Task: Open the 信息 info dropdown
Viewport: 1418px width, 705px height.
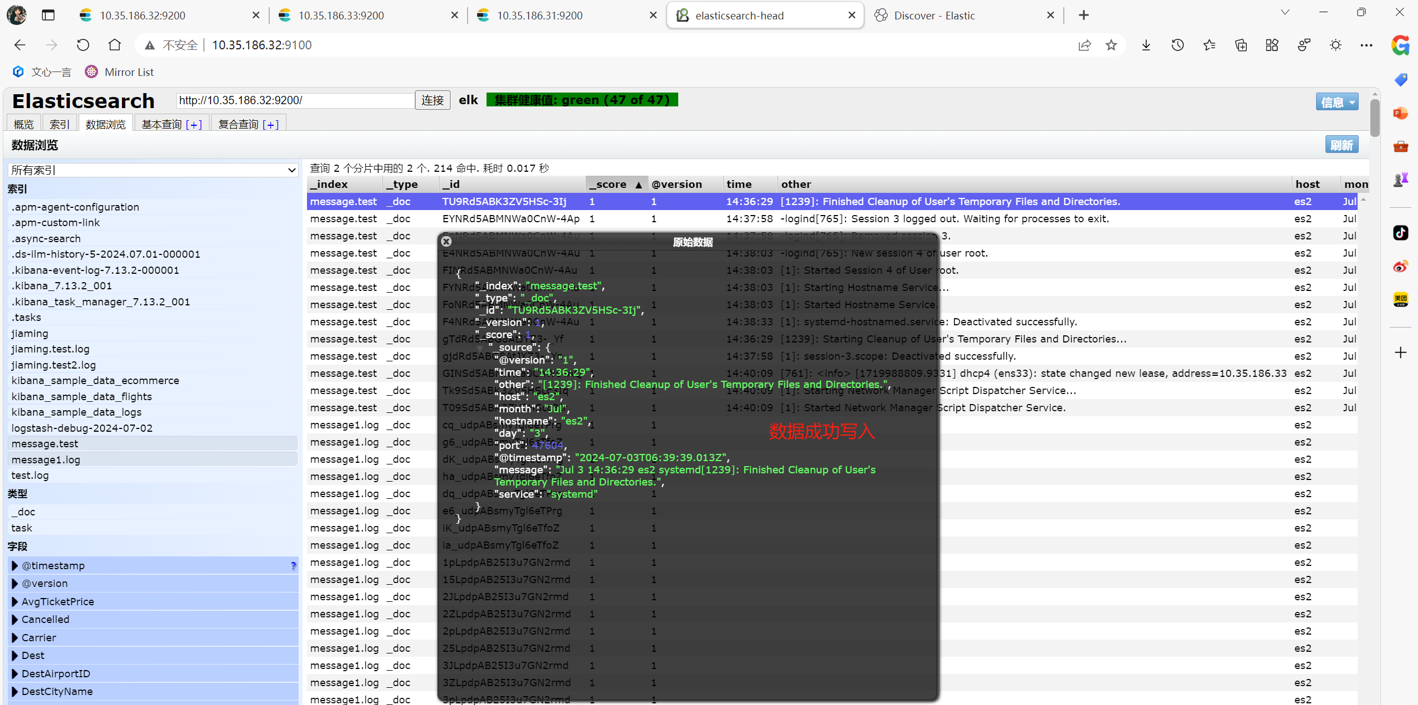Action: coord(1337,102)
